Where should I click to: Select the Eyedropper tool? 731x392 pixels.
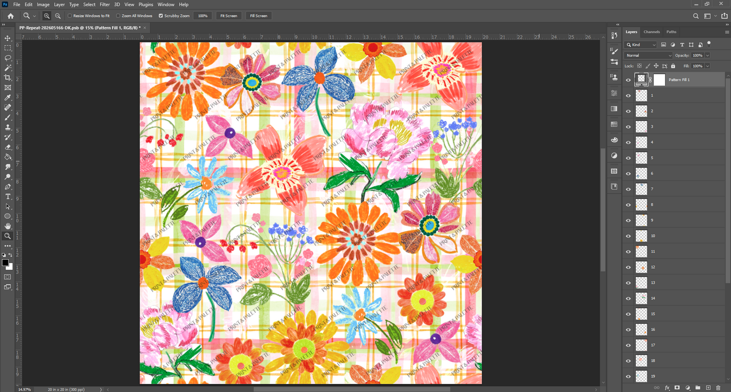pos(8,97)
